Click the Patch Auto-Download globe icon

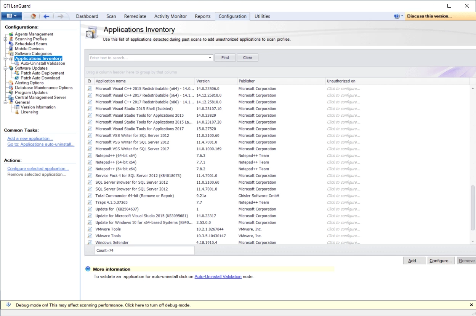tap(17, 78)
